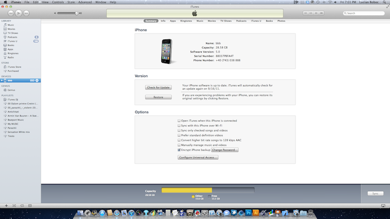
Task: Switch to Cover Flow view button
Action: 321,13
